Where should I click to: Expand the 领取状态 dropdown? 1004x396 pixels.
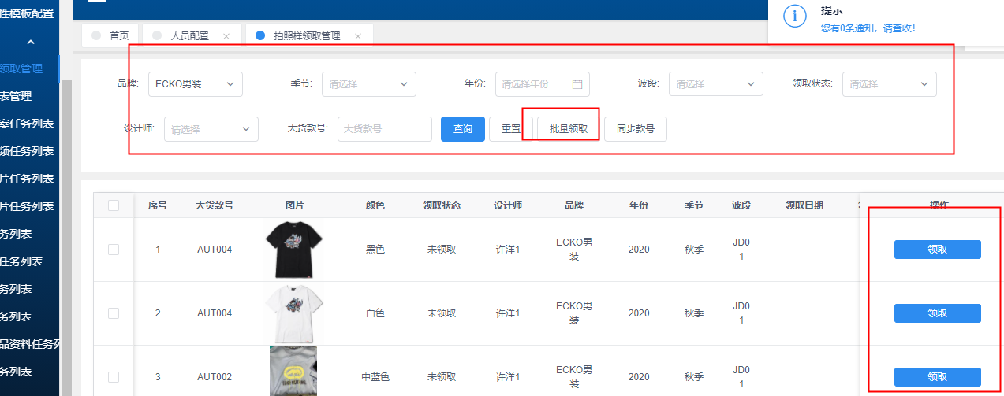point(889,84)
